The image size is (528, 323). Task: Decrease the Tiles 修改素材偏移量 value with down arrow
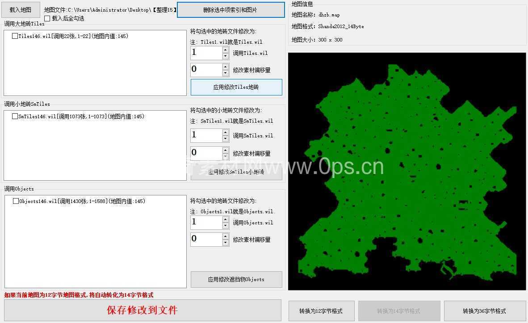226,73
